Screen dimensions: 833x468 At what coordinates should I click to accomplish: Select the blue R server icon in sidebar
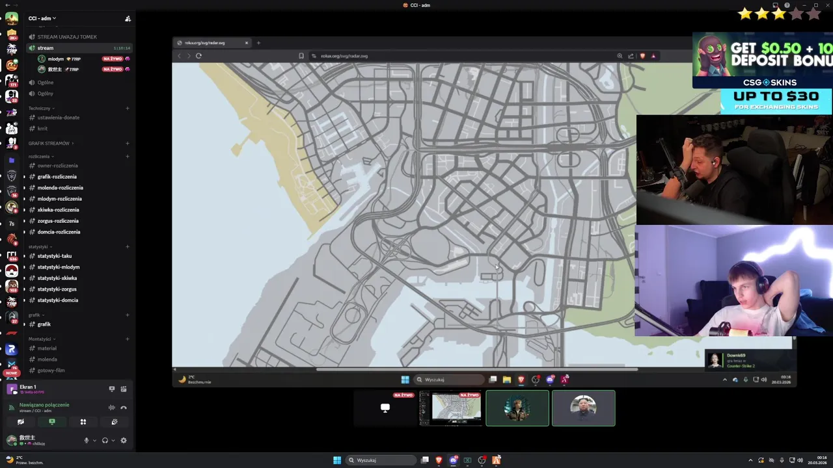tap(12, 350)
